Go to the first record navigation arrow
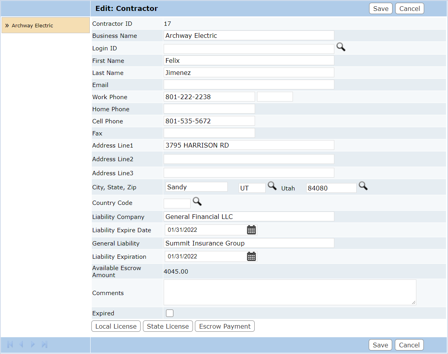448x354 pixels. coord(10,344)
